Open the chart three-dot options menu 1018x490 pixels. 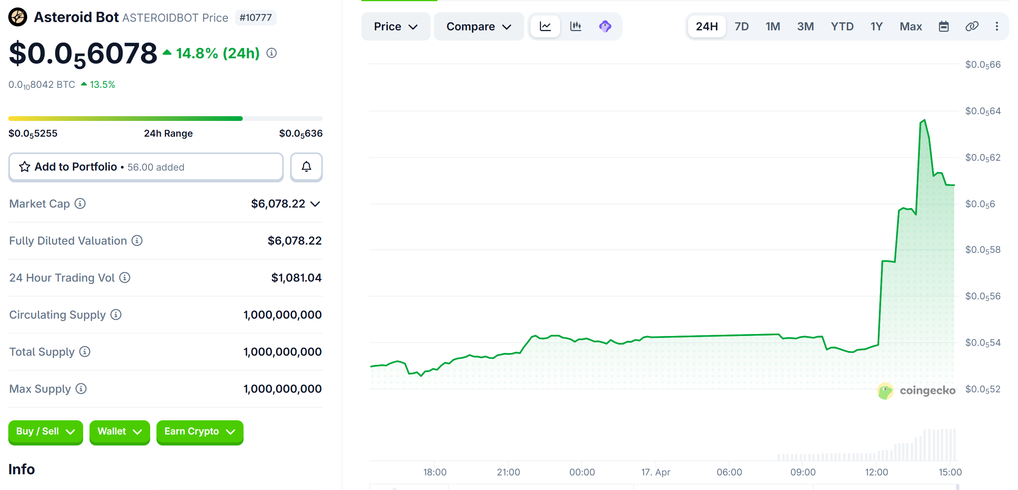click(x=997, y=26)
